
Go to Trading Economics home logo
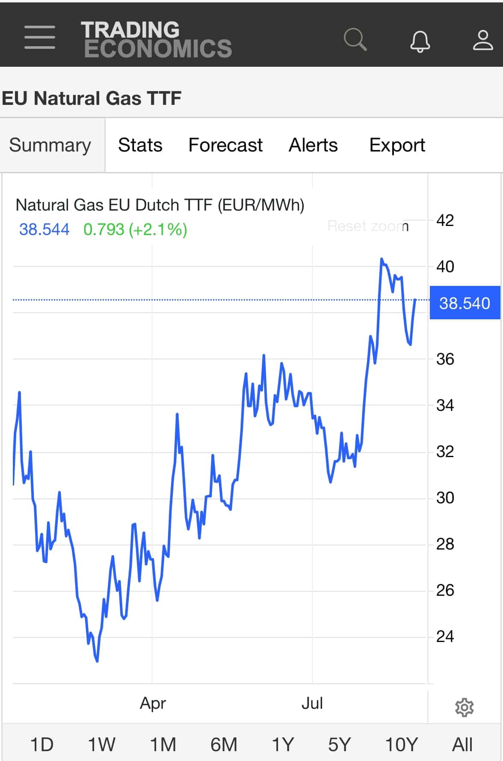(156, 39)
